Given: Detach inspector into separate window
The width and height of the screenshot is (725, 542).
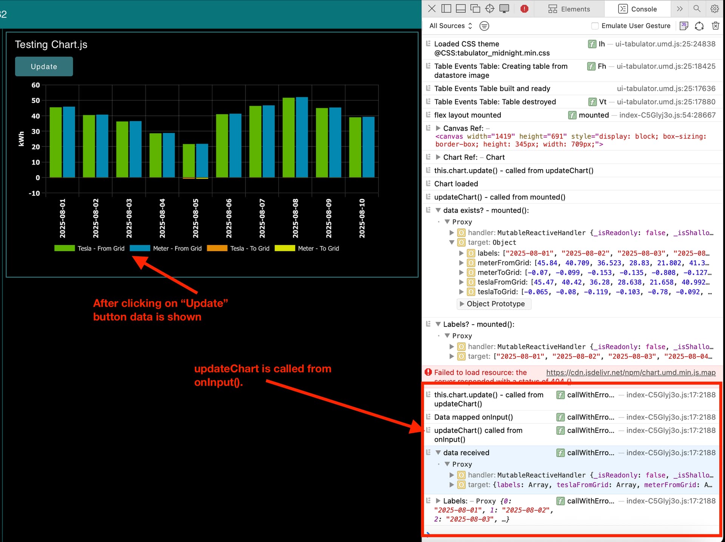Looking at the screenshot, I should click(475, 9).
